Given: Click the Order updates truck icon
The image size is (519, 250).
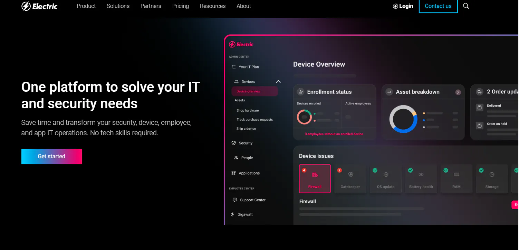Looking at the screenshot, I should [480, 92].
